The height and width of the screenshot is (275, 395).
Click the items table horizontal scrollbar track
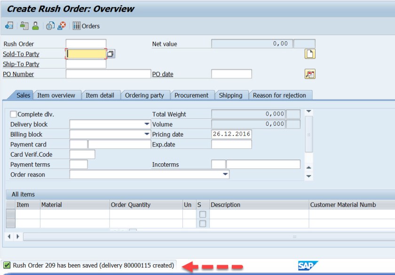click(x=207, y=237)
